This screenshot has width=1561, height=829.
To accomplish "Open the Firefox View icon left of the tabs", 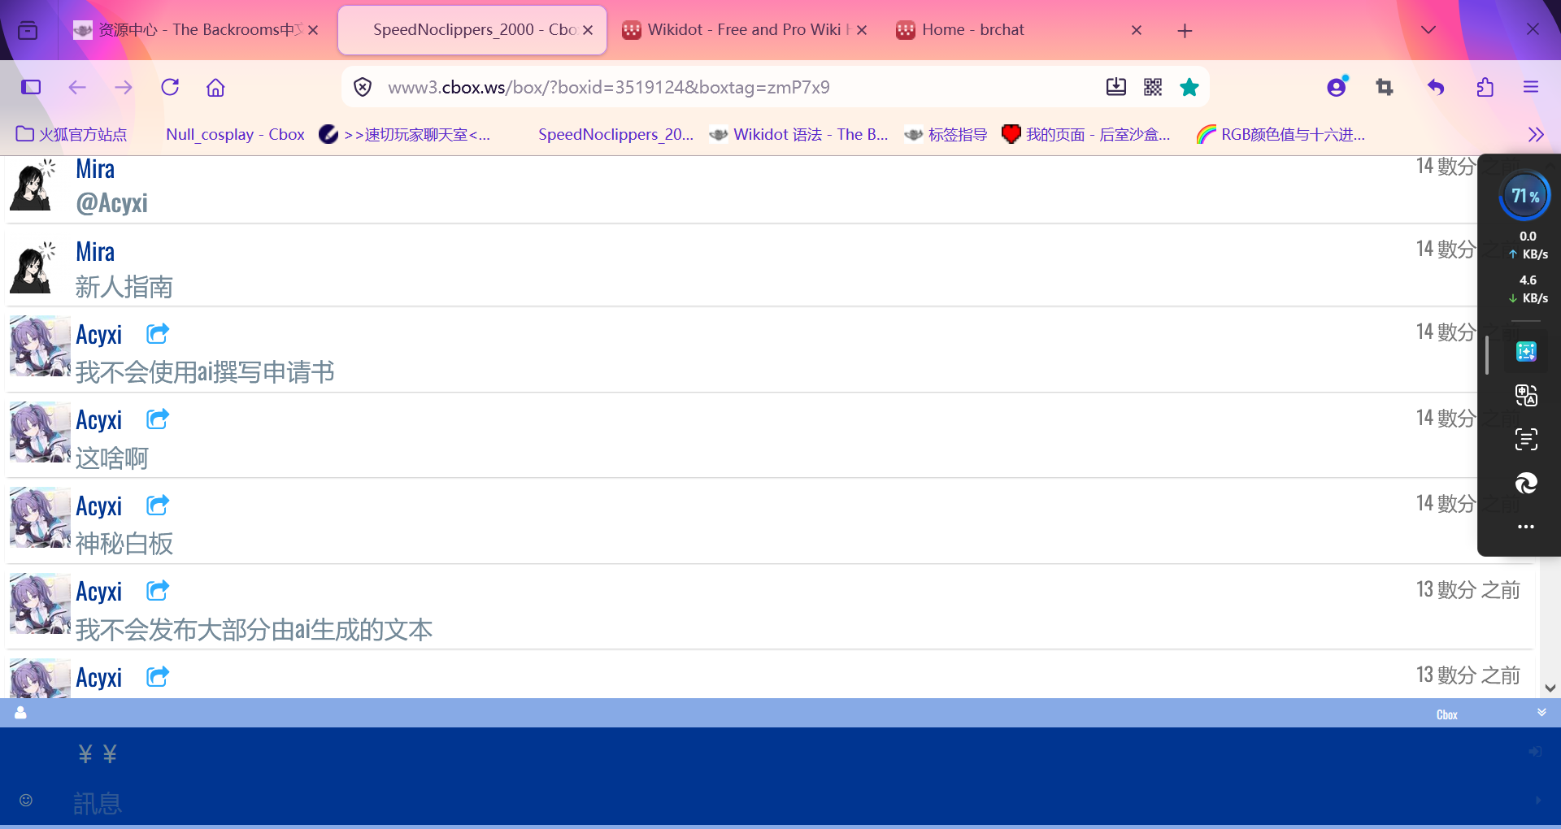I will (x=28, y=30).
